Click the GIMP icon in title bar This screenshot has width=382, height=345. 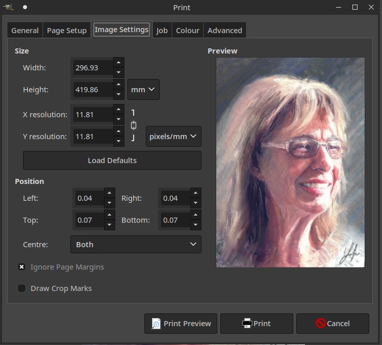[9, 7]
